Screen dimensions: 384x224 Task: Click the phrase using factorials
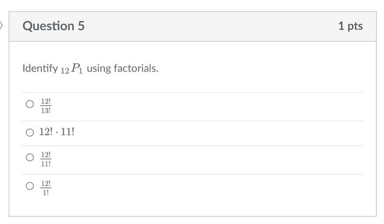pyautogui.click(x=122, y=68)
